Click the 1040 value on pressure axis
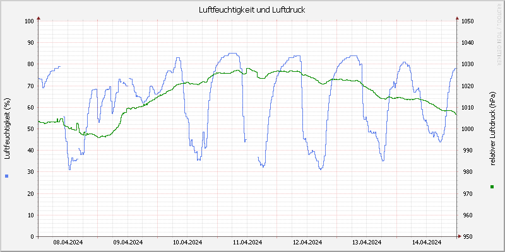505x252 pixels. click(467, 43)
